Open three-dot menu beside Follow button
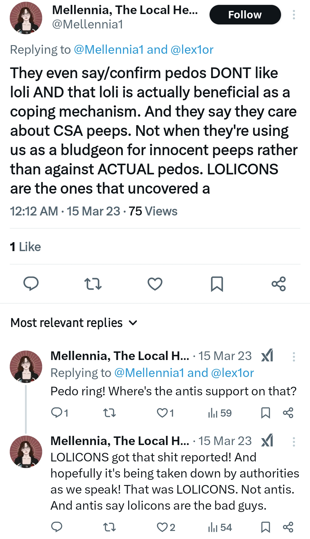Viewport: 310px width, 539px height. coord(294,15)
